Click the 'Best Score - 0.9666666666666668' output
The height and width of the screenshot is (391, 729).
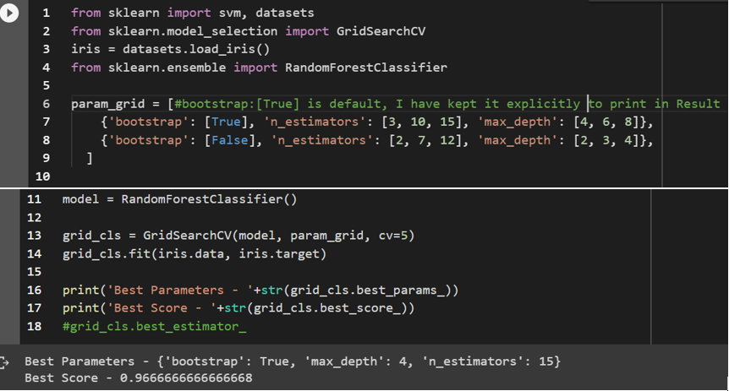(x=139, y=378)
